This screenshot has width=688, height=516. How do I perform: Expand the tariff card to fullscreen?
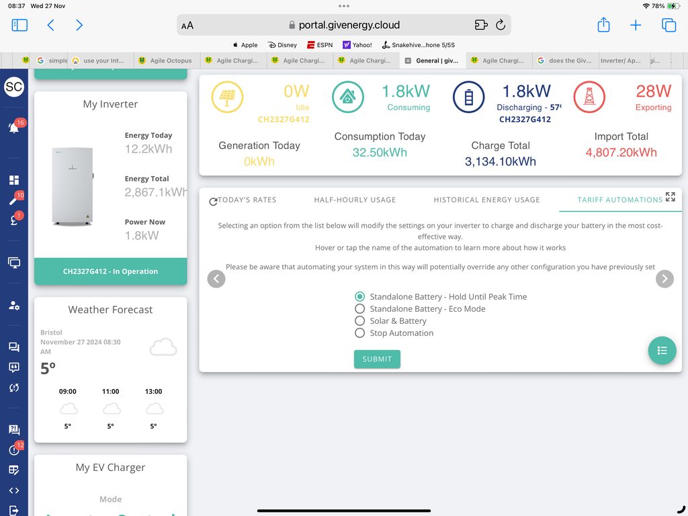coord(670,197)
